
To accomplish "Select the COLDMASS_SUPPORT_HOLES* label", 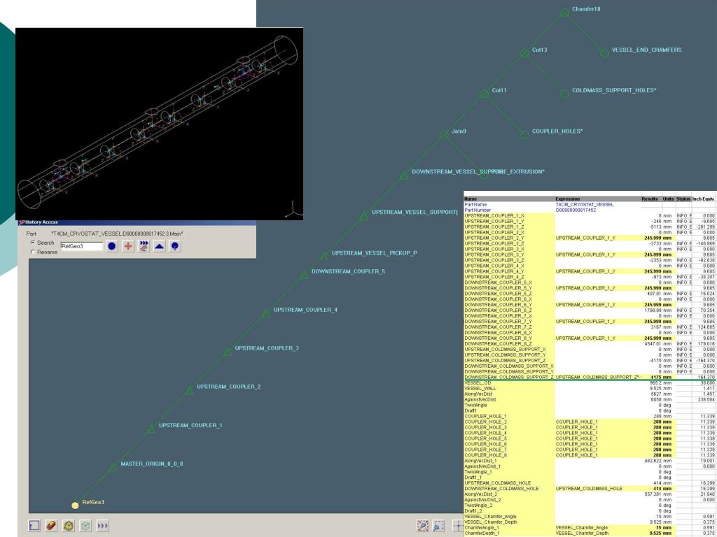I will 614,90.
